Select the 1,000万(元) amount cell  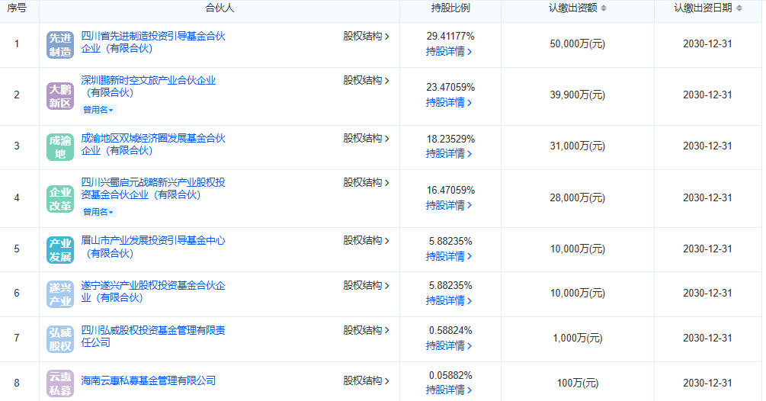tap(578, 338)
